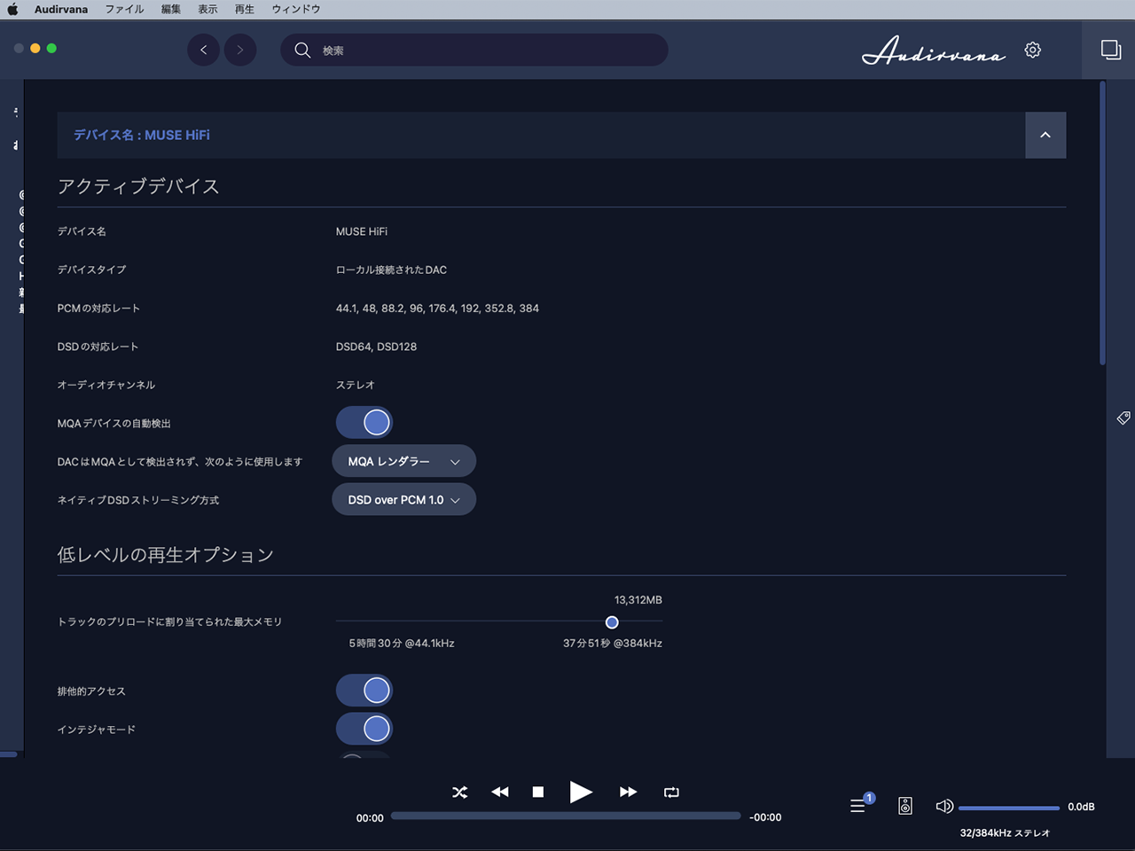Click the 低レベルの再生オプション section heading
The width and height of the screenshot is (1135, 851).
166,555
